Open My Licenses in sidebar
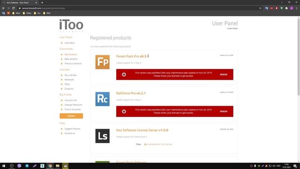Image resolution: width=300 pixels, height=169 pixels. tap(70, 75)
